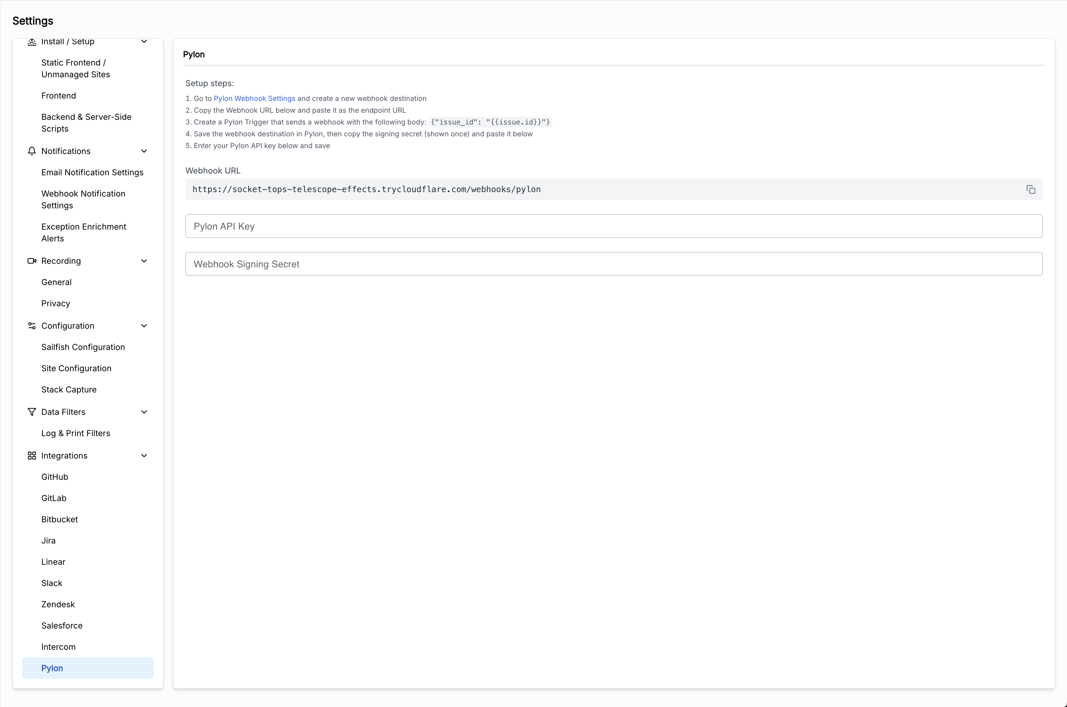Click the Integrations section label
This screenshot has width=1067, height=707.
coord(65,455)
